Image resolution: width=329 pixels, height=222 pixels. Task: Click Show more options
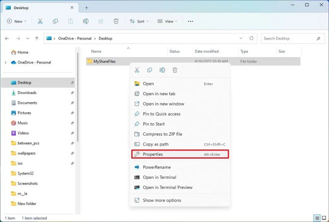(x=162, y=200)
